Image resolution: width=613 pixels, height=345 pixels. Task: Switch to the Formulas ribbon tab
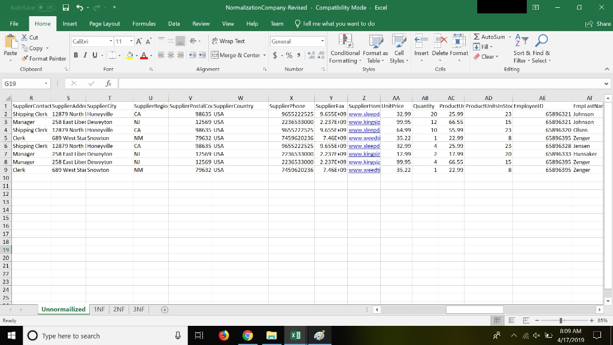[x=144, y=24]
